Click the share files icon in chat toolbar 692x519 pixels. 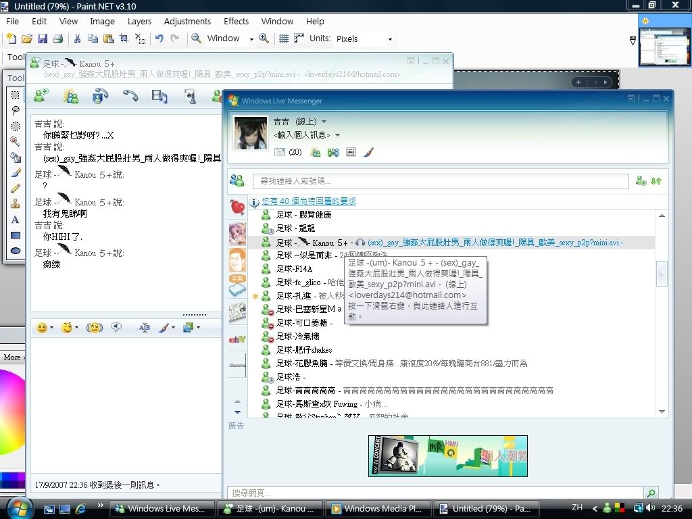70,96
